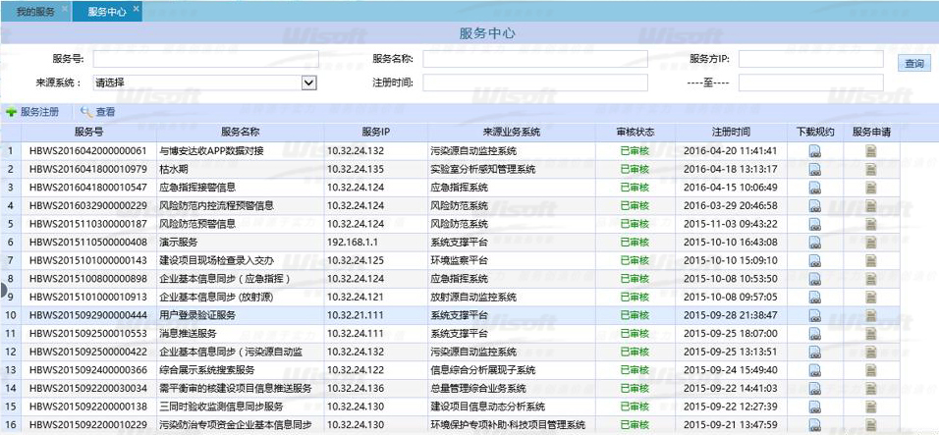Close the 我的服务 tab
The image size is (939, 435).
pos(65,9)
